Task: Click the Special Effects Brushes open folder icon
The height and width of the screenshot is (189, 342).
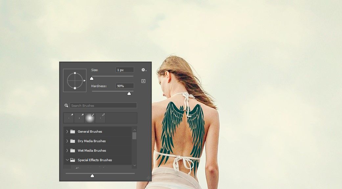Action: [x=73, y=160]
